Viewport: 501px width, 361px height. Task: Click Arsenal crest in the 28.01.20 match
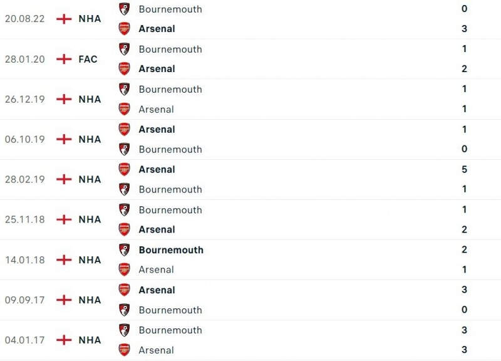pos(124,69)
